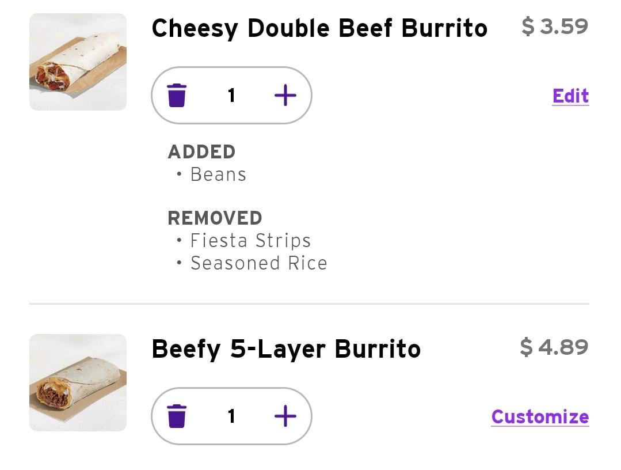Select the Cheesy Double Beef Burrito title

pyautogui.click(x=319, y=28)
